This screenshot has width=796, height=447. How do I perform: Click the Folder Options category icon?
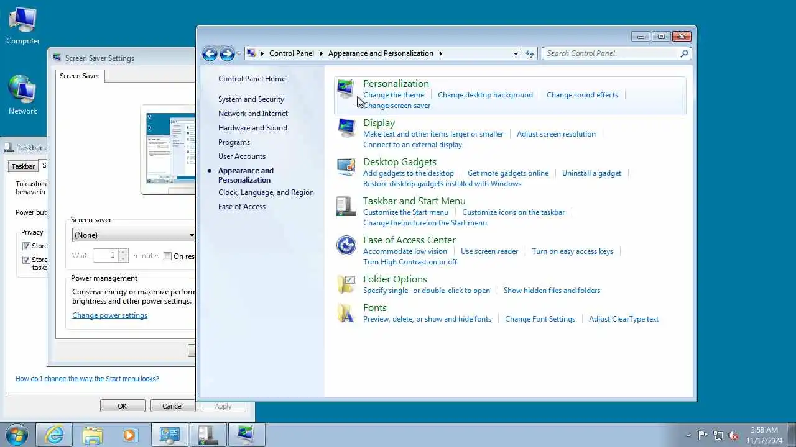pos(346,284)
